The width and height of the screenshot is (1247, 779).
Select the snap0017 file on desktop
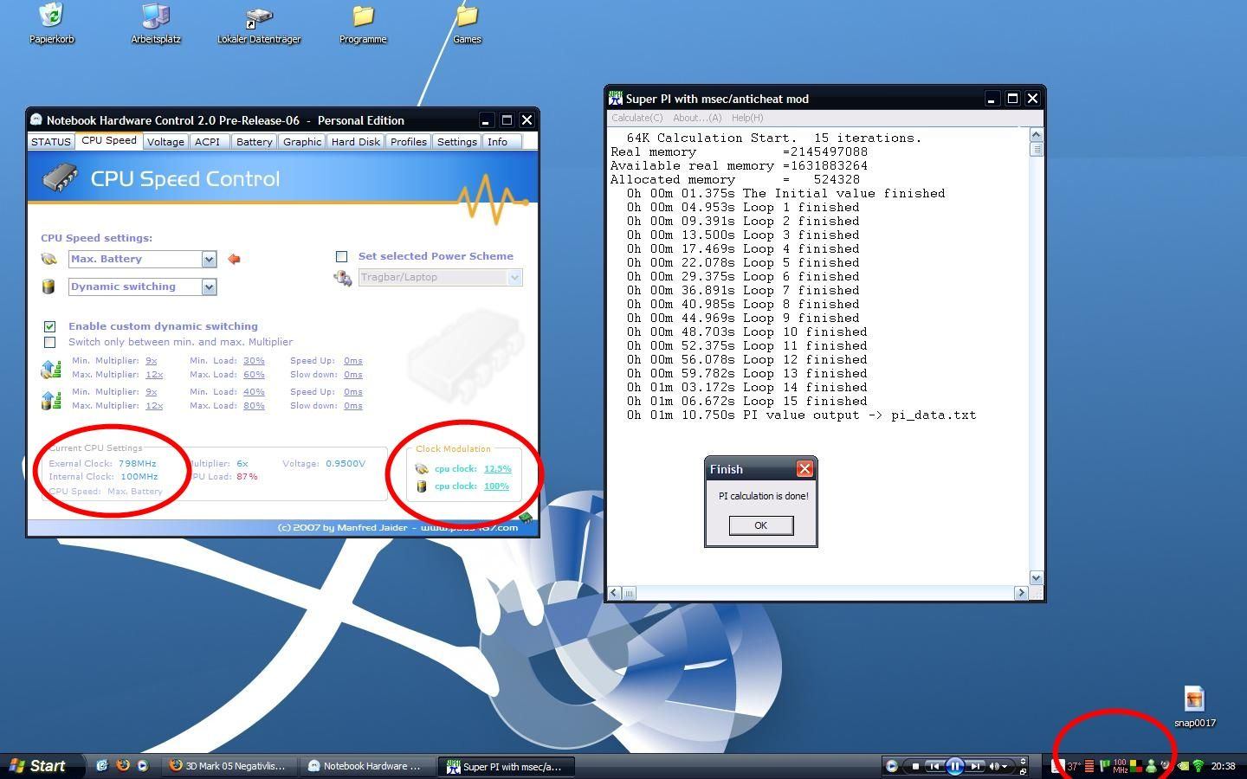click(1195, 705)
